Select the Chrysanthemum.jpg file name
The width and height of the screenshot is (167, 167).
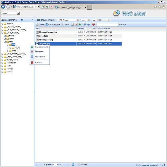(x=48, y=32)
